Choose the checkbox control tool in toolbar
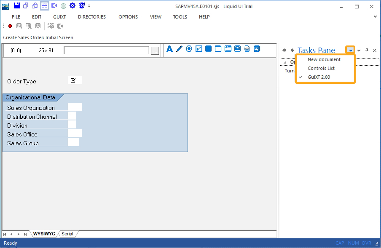Viewport: 381px width, 248px height. 199,49
